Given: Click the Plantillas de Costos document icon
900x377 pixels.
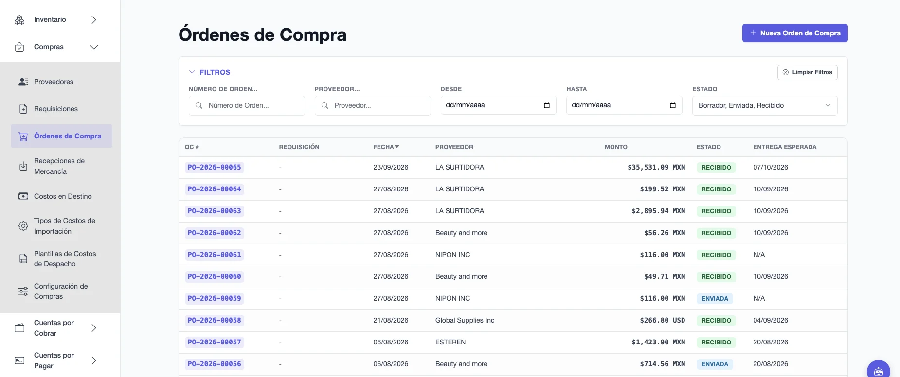Looking at the screenshot, I should tap(23, 258).
